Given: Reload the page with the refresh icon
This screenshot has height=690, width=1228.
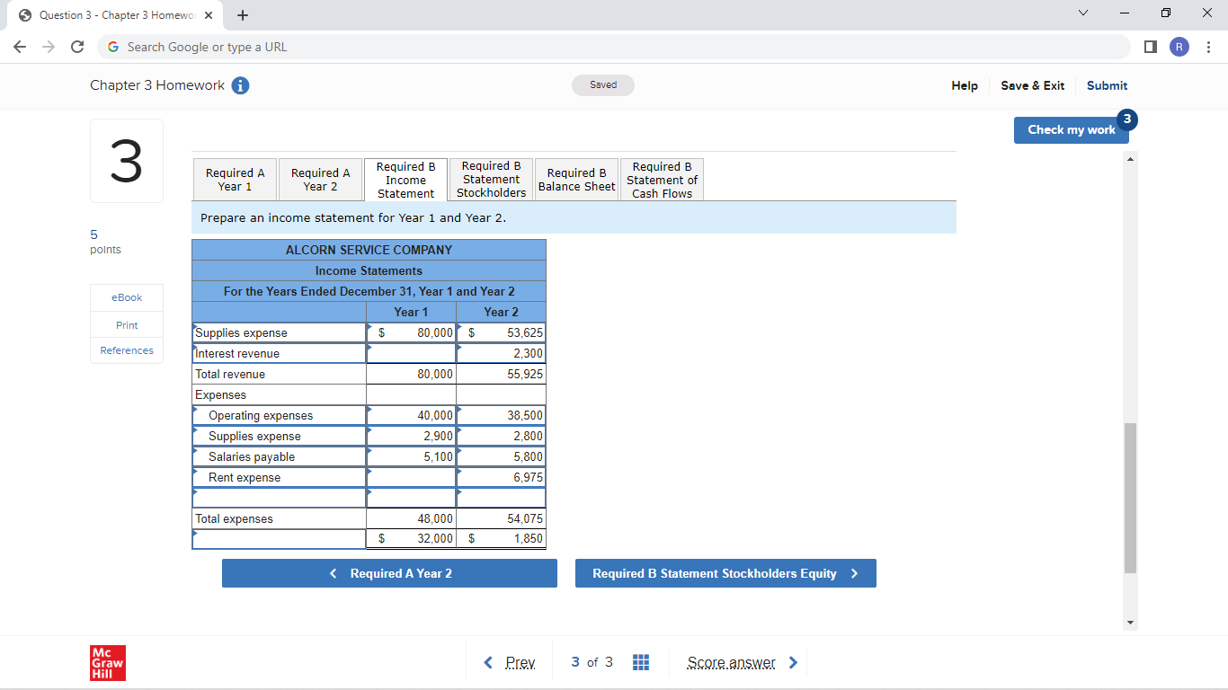Looking at the screenshot, I should 77,47.
